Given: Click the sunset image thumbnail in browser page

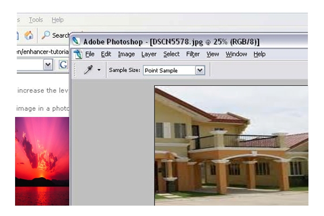Looking at the screenshot, I should 42,161.
